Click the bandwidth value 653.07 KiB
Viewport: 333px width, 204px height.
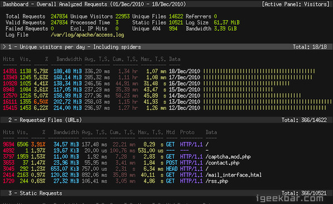65,169
